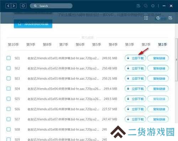The height and width of the screenshot is (141, 178).
Task: Click the file name friends.s01e07 in SE7 row
Action: click(x=63, y=119)
